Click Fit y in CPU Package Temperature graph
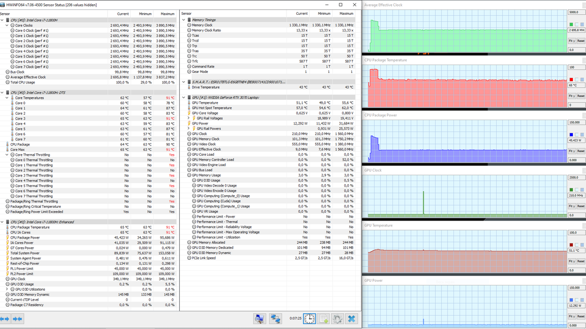Image resolution: width=586 pixels, height=329 pixels. pyautogui.click(x=571, y=96)
